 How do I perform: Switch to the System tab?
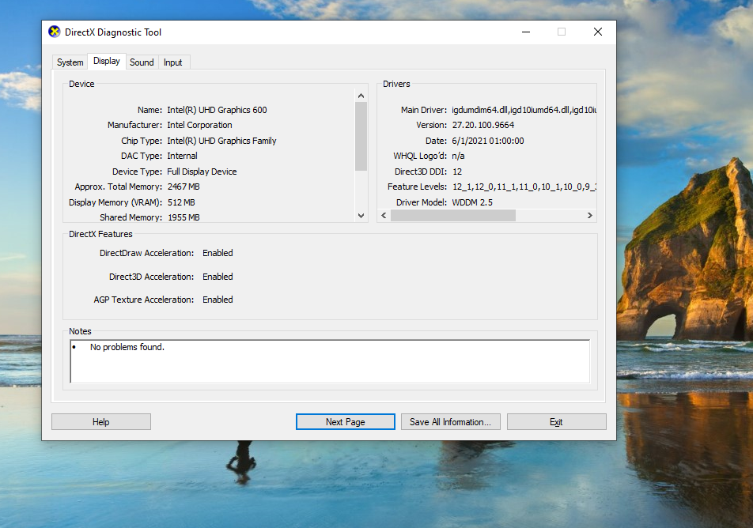click(x=70, y=62)
